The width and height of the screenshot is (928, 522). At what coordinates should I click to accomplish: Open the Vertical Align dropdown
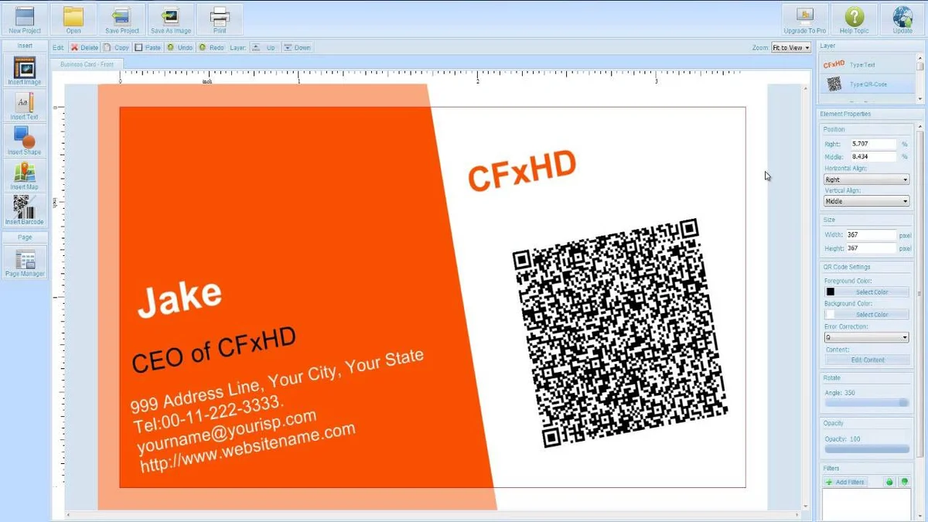click(866, 201)
